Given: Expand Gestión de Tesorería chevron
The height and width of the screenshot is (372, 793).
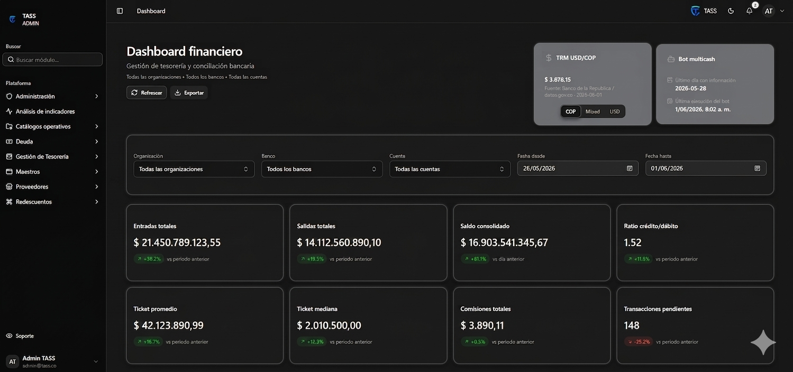Looking at the screenshot, I should [96, 157].
